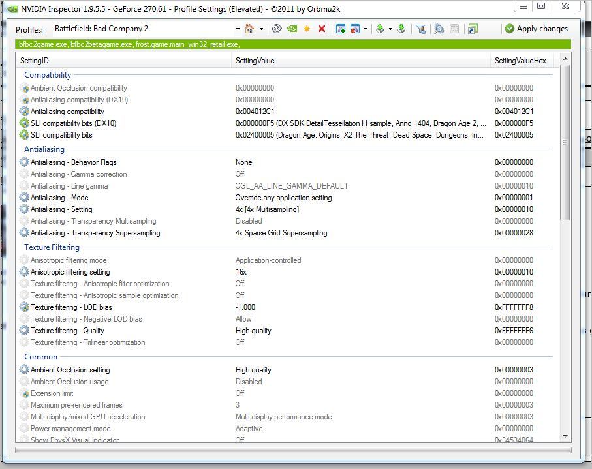
Task: Open the dropdown arrow beside the export profile icon
Action: coord(390,29)
